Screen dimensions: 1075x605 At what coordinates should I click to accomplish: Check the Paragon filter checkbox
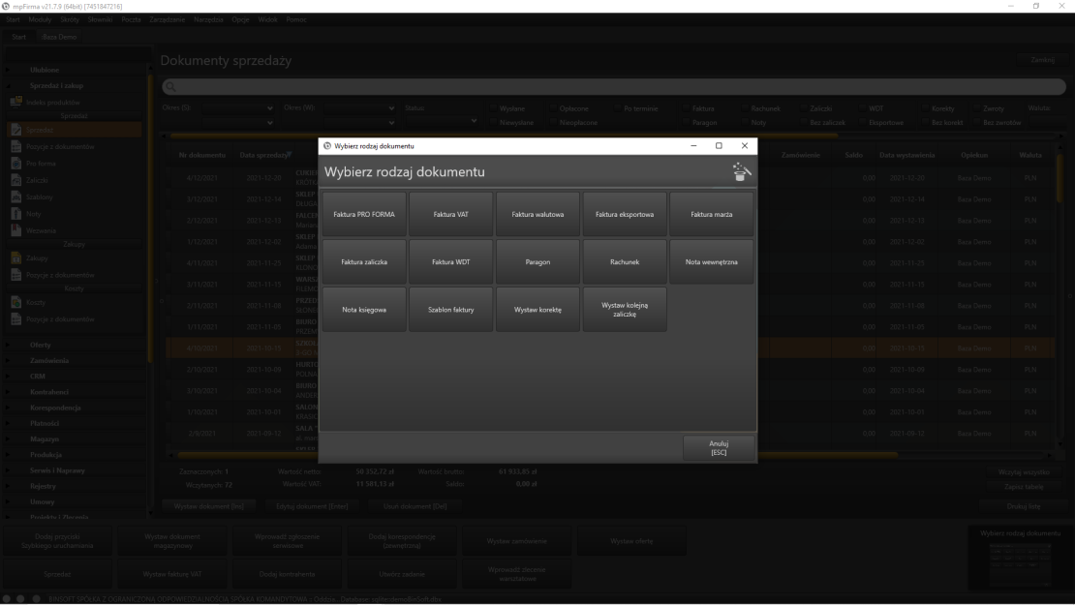pos(686,122)
